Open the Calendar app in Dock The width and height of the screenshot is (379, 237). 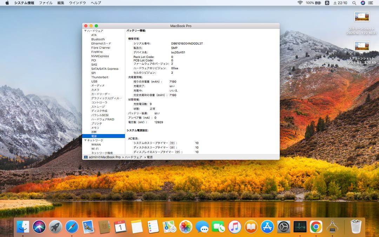(x=120, y=227)
